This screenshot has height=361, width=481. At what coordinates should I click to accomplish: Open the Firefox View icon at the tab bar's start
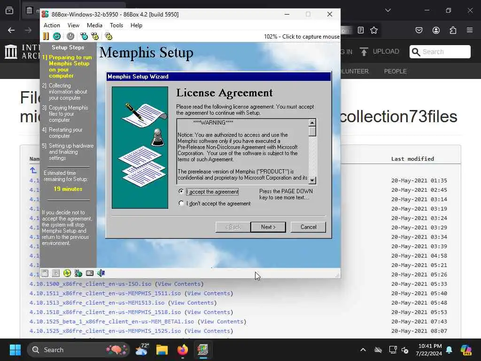(x=9, y=10)
